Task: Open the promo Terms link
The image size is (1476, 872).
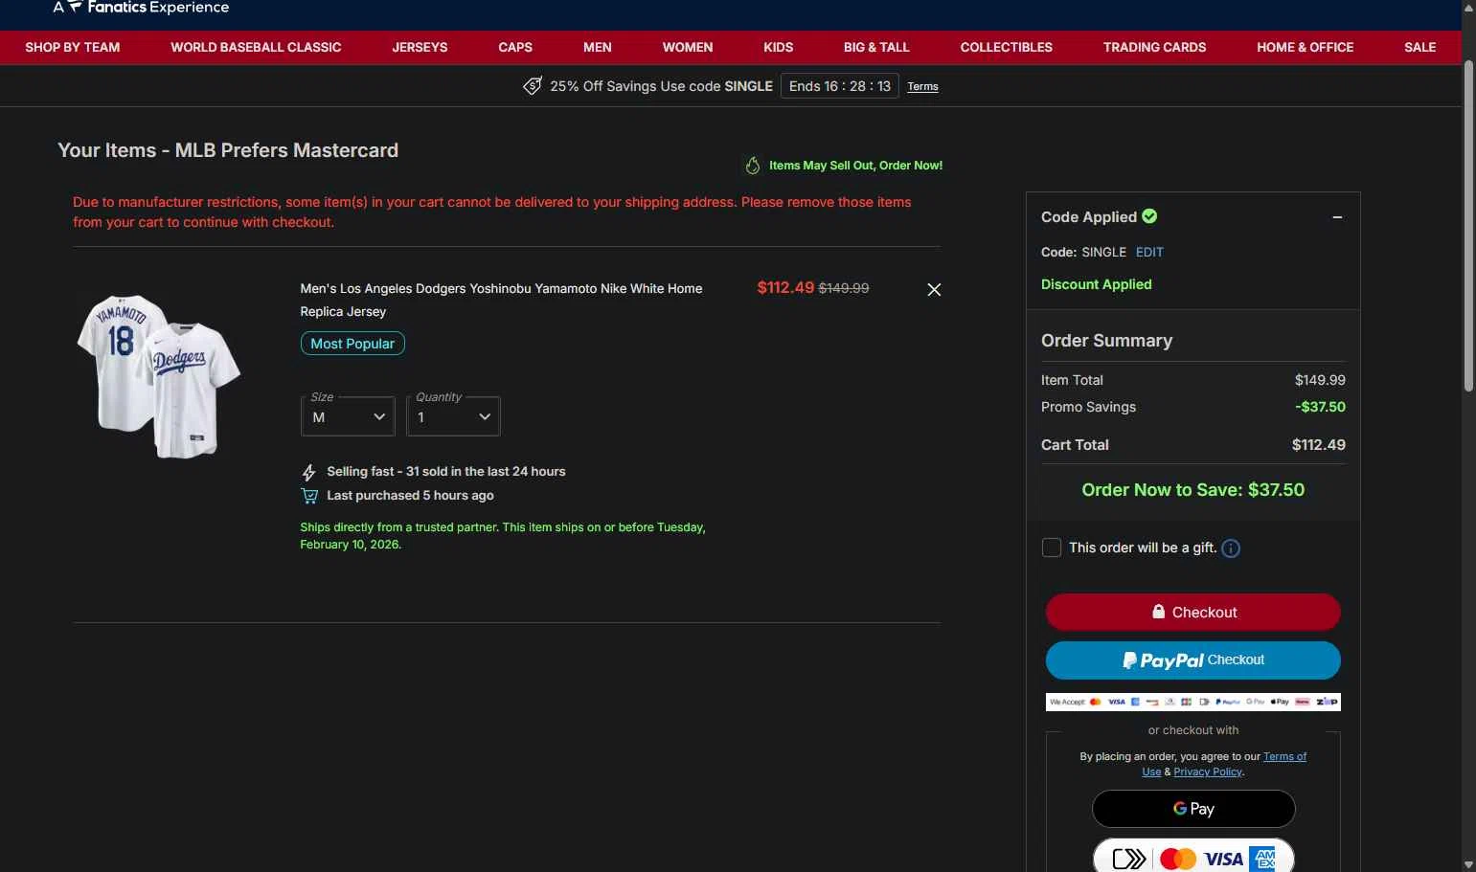Action: (922, 86)
